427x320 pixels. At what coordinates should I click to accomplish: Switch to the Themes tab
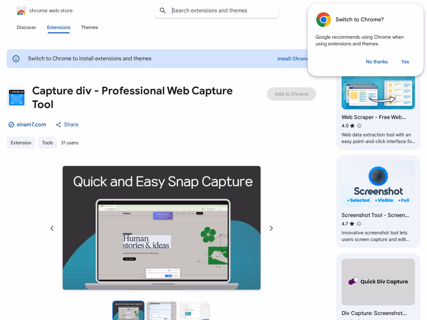coord(89,27)
